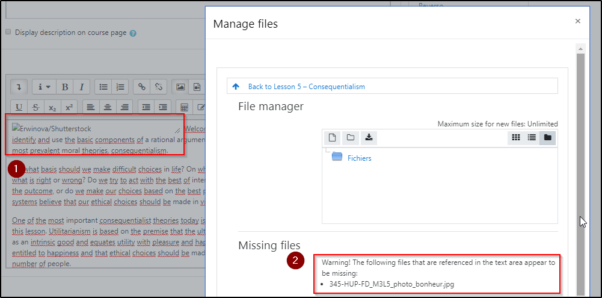
Task: Switch file view to icons grid
Action: 515,138
